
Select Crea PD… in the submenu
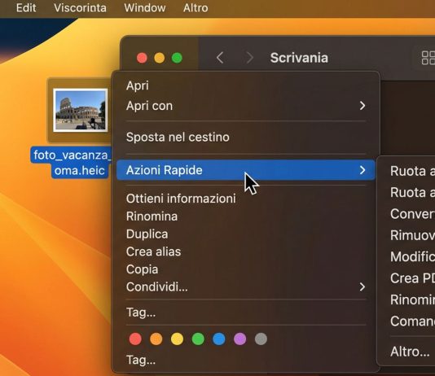pyautogui.click(x=412, y=278)
